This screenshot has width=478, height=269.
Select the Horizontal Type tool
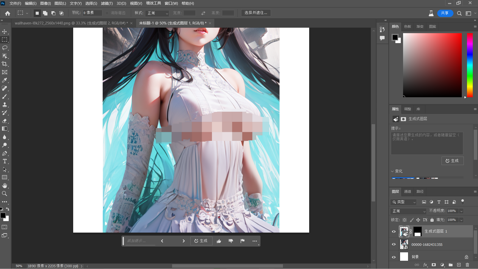coord(4,161)
